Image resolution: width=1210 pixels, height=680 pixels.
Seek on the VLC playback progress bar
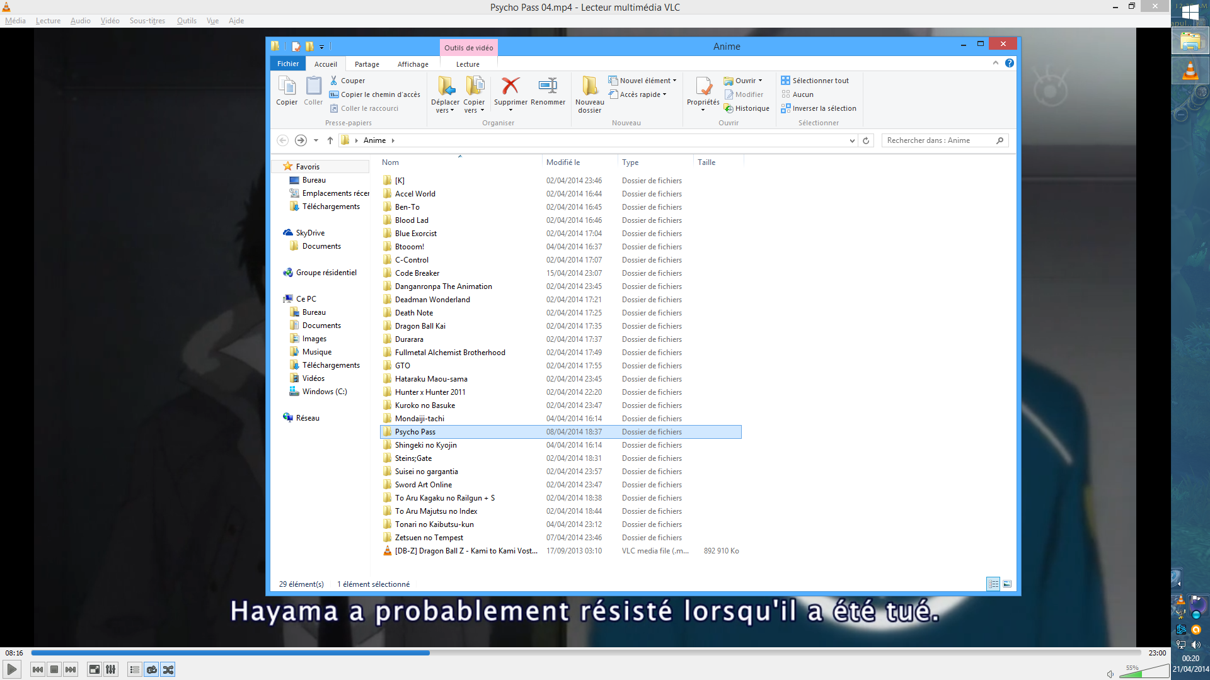click(586, 653)
